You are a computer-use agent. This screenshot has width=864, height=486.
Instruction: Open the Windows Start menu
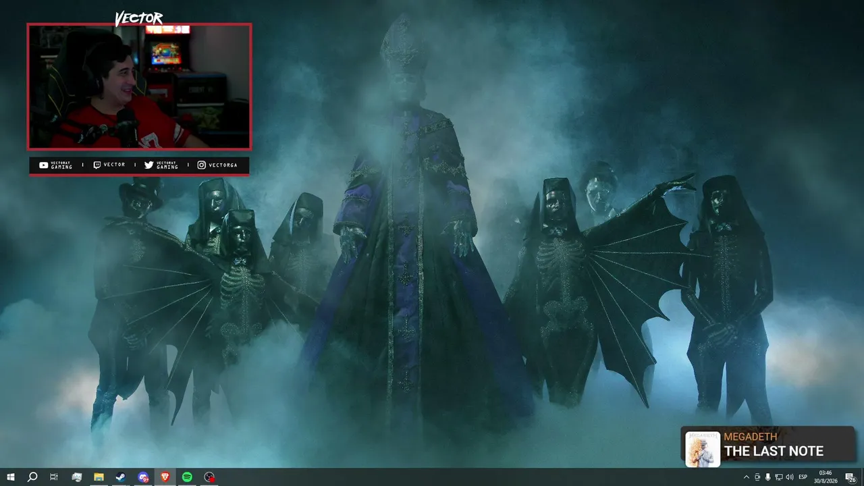(x=10, y=477)
